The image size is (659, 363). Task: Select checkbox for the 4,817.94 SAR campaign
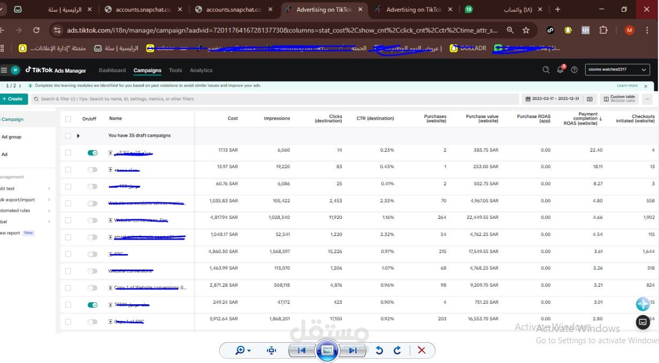click(68, 220)
